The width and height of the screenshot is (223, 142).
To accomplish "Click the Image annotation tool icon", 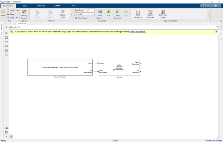I will pos(6,50).
